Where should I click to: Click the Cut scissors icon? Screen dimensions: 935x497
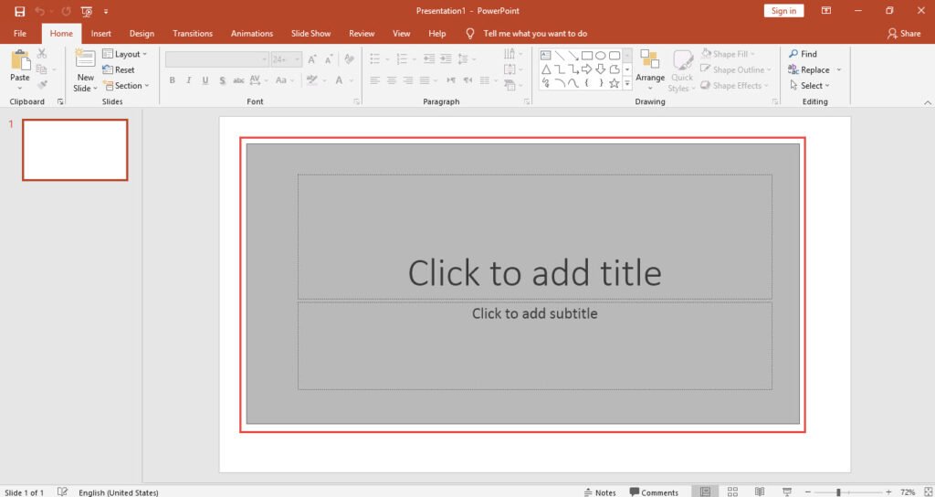[x=42, y=54]
